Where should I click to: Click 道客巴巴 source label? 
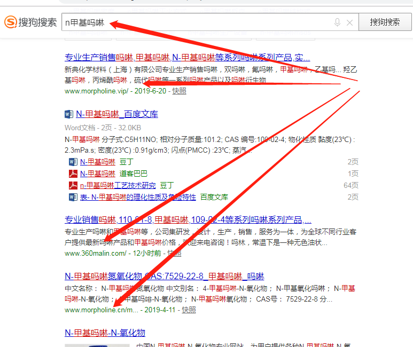coord(134,173)
